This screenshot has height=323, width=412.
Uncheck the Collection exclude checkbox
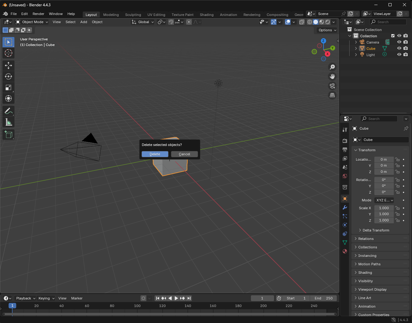[x=393, y=36]
